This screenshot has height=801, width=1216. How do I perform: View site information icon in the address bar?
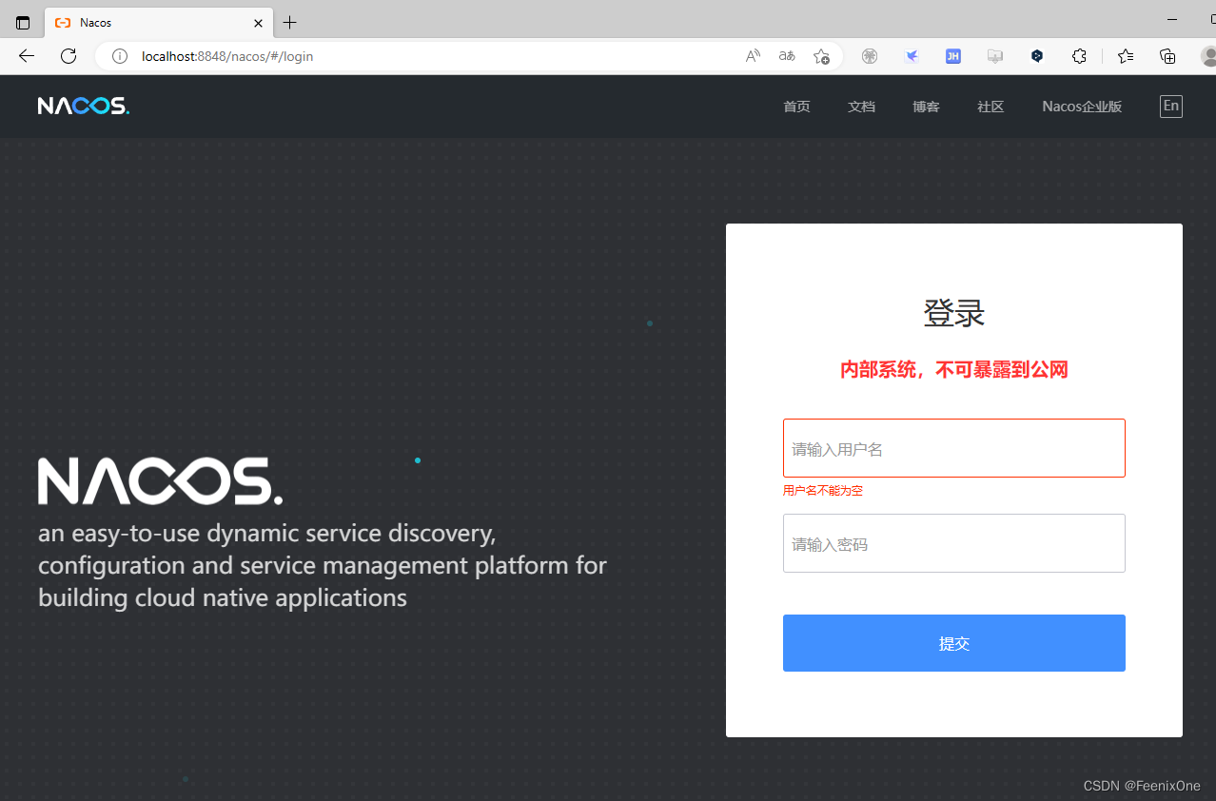click(x=120, y=56)
